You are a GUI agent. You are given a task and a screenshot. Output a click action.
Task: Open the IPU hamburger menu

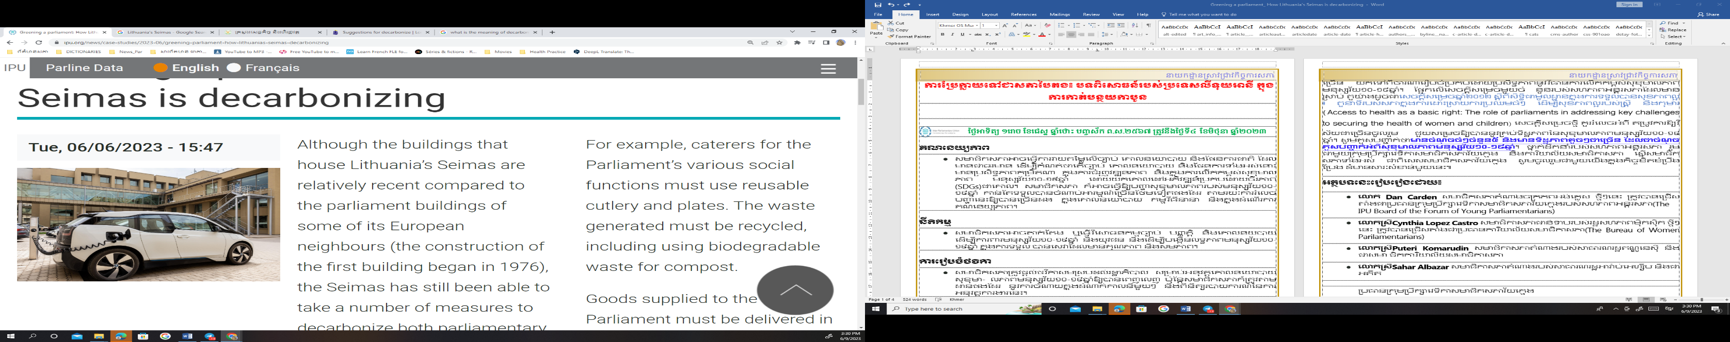[x=828, y=69]
